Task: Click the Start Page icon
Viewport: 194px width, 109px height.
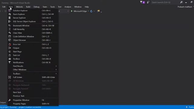Action: (x=10, y=51)
